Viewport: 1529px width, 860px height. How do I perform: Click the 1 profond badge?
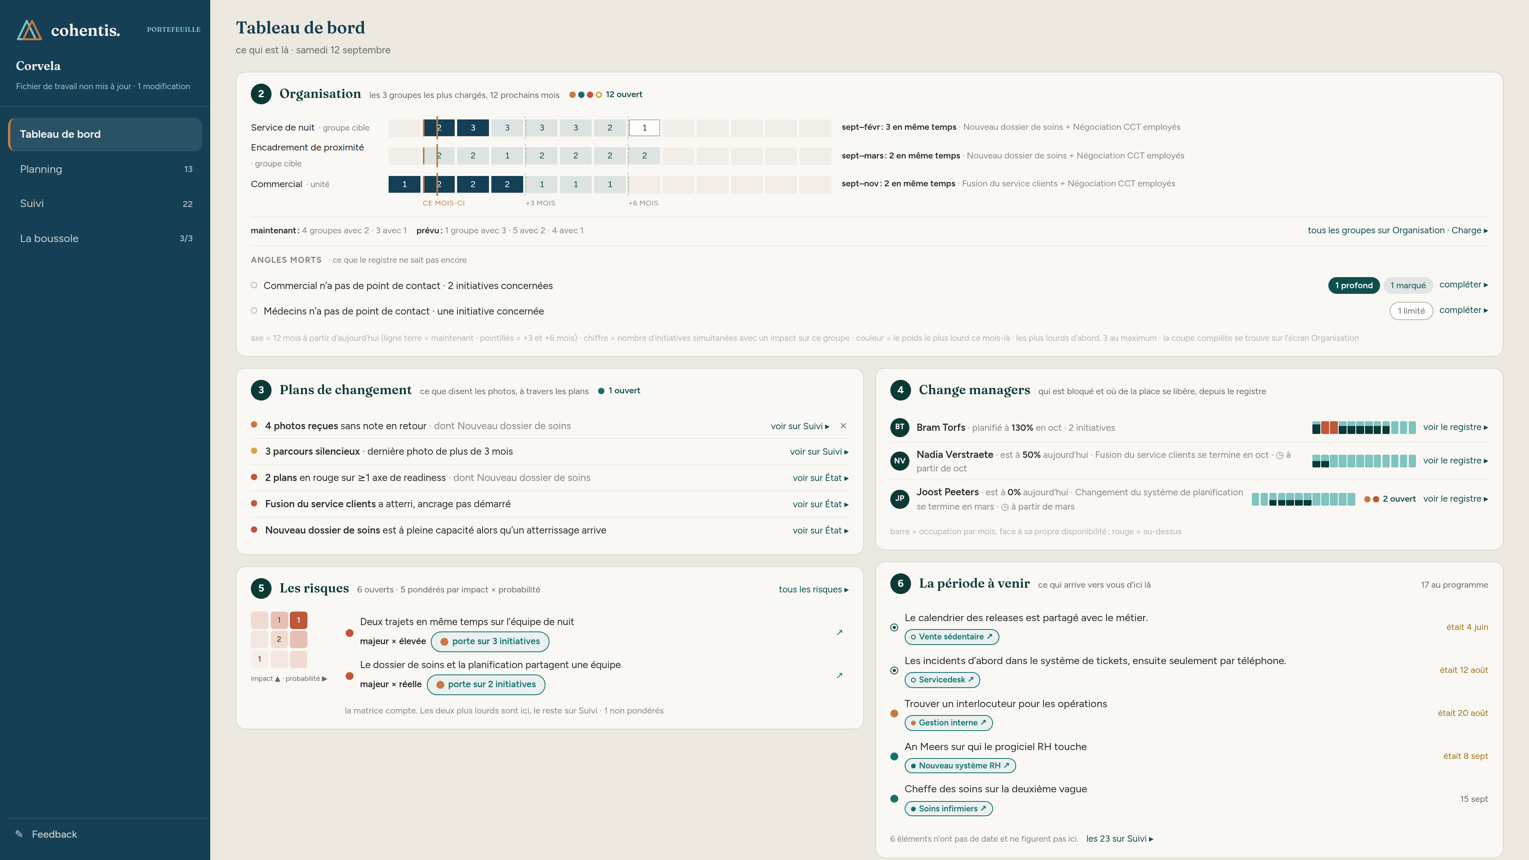[1353, 285]
